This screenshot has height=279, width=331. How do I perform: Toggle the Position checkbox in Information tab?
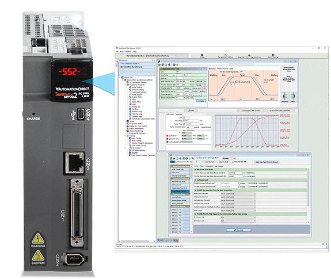(170, 136)
